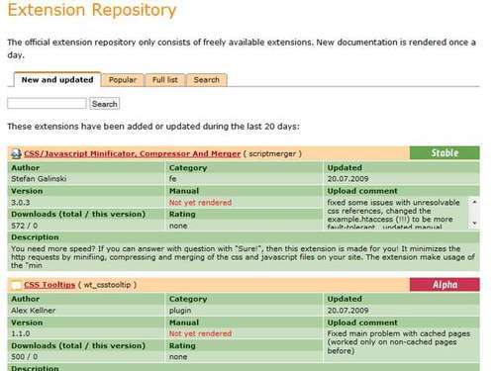
Task: Open the Popular tab
Action: click(123, 80)
